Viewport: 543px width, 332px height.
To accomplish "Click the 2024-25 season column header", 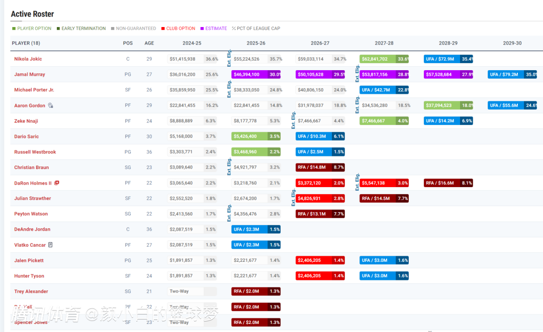I will click(192, 43).
